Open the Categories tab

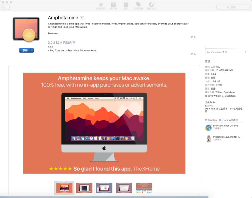pyautogui.click(x=126, y=6)
